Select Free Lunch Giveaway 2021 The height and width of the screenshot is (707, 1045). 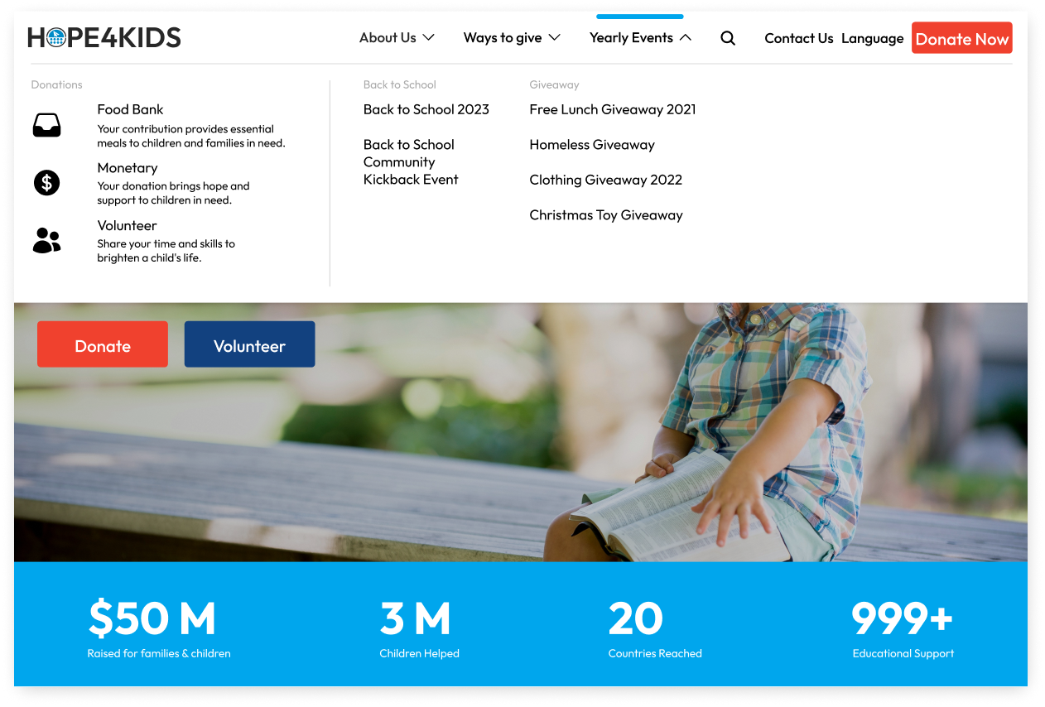click(612, 109)
